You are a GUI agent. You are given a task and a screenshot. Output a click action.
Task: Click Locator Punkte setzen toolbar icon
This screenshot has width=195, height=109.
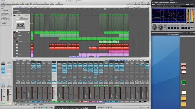tap(37, 3)
